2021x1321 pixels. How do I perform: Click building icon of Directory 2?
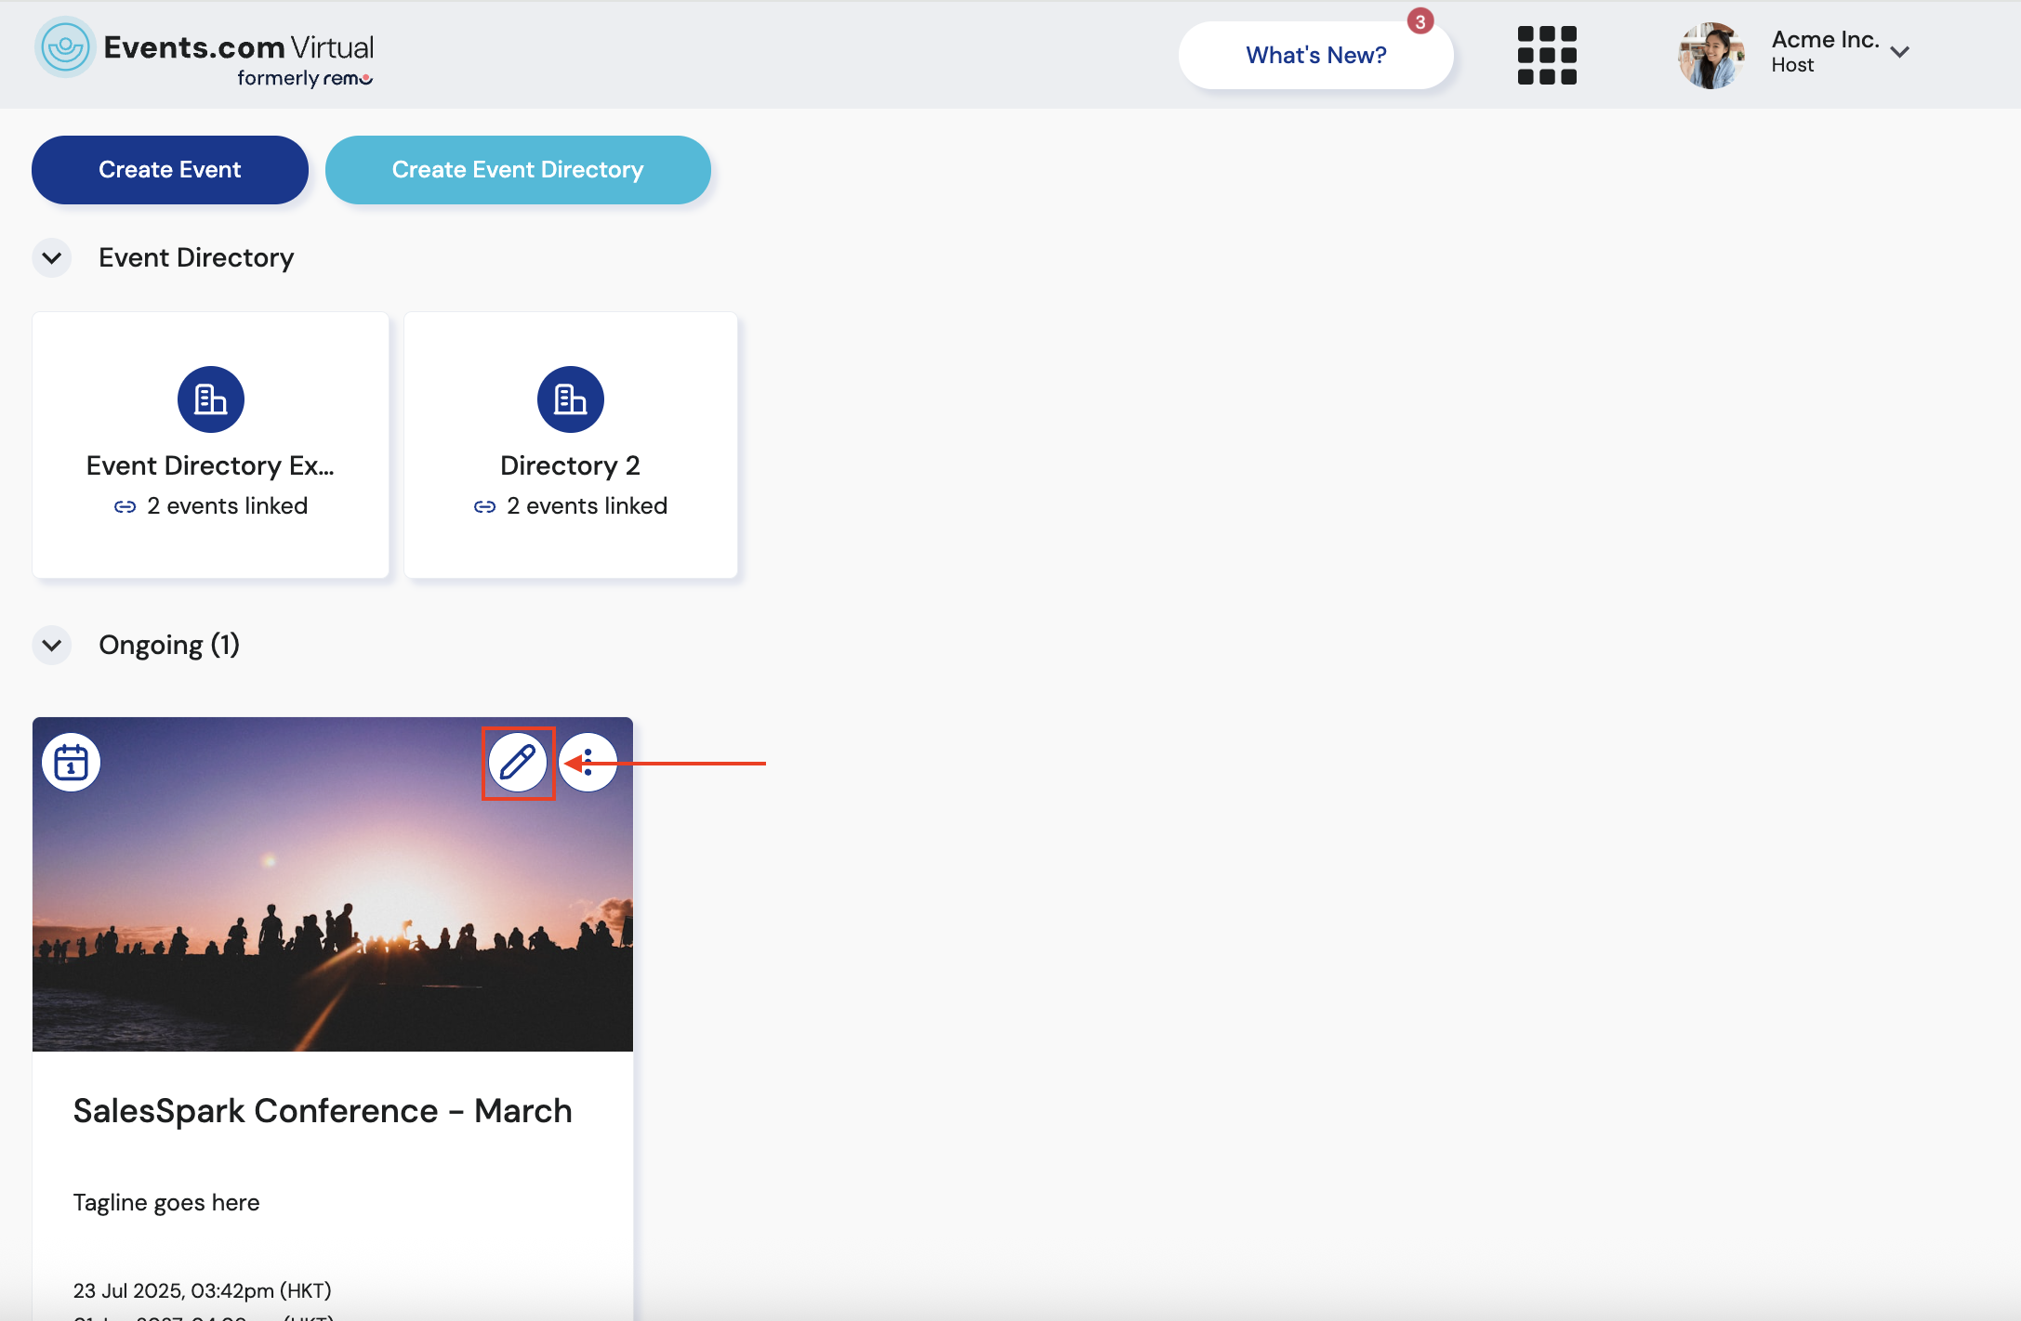click(x=570, y=399)
